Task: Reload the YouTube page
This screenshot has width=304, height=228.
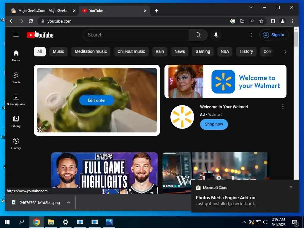Action: (x=31, y=21)
